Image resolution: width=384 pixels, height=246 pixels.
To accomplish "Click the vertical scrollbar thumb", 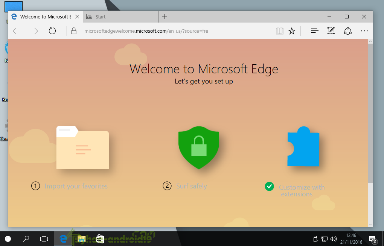I will 370,113.
